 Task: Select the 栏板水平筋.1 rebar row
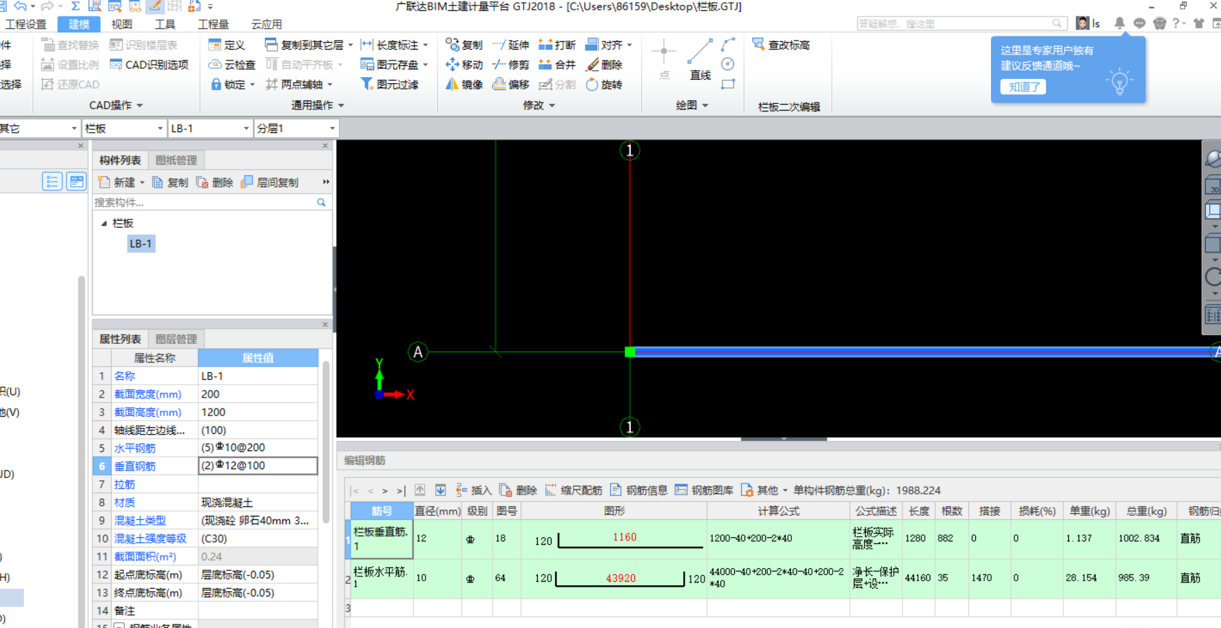click(x=382, y=578)
